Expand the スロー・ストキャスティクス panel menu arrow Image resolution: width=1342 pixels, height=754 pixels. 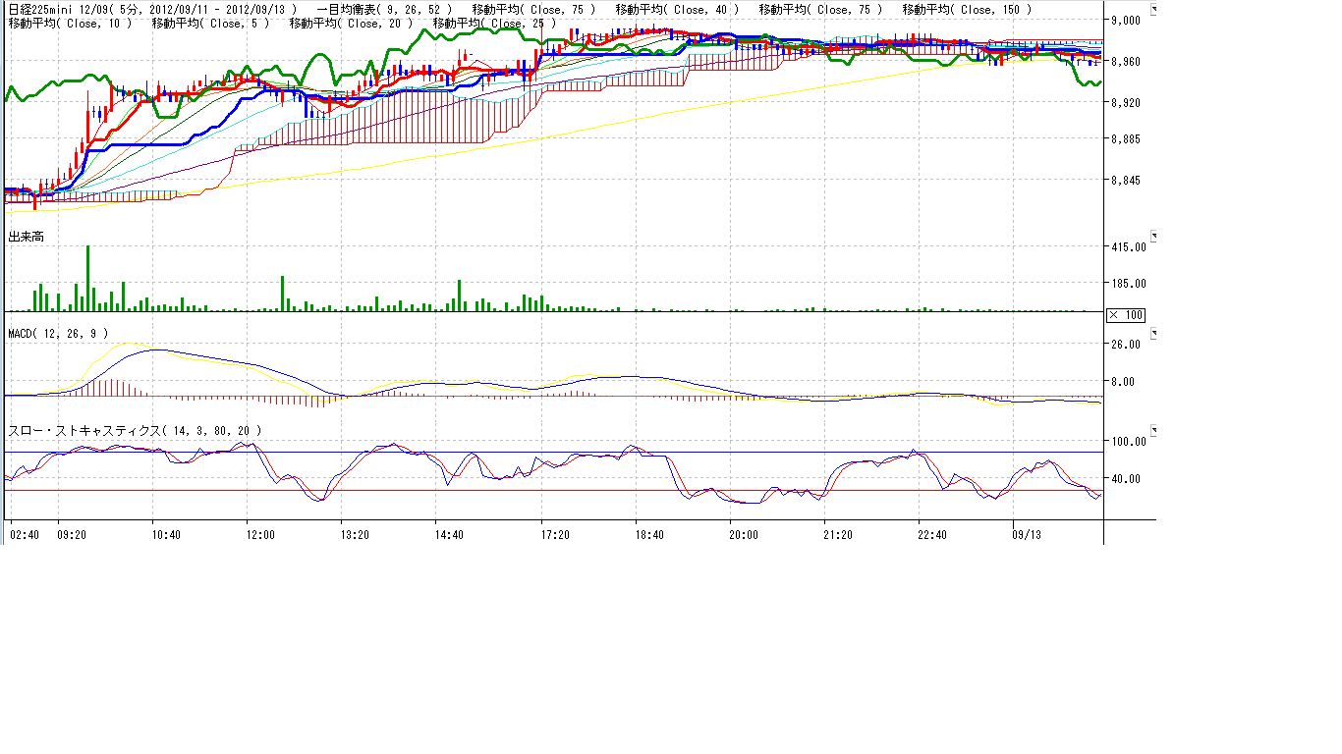(x=1154, y=430)
